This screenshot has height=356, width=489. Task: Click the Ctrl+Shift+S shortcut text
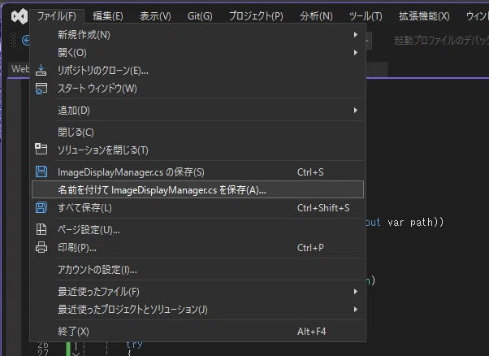pyautogui.click(x=323, y=208)
